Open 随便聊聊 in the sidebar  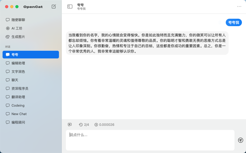18,20
